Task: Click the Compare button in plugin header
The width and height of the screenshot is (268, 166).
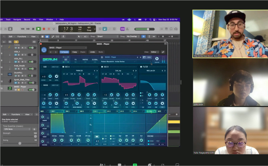Action: (x=64, y=52)
